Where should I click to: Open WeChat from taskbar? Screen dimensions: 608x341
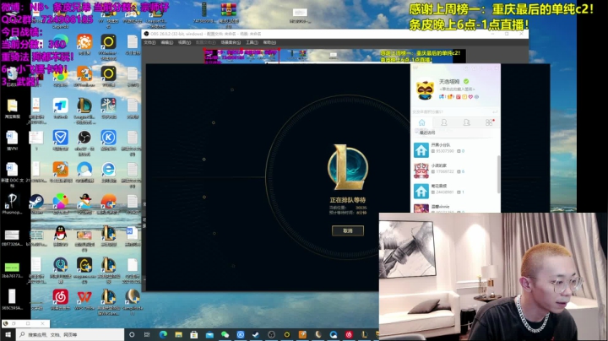point(225,334)
